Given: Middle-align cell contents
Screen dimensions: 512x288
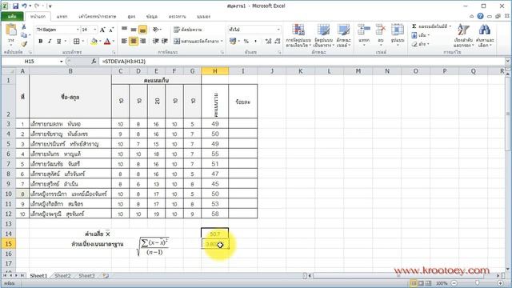Looking at the screenshot, I should [134, 30].
